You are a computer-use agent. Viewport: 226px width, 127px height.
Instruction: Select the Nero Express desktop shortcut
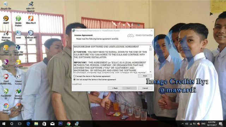click(x=18, y=107)
